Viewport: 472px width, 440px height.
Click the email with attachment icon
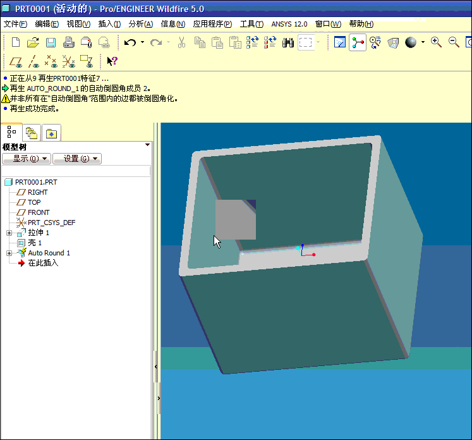87,42
